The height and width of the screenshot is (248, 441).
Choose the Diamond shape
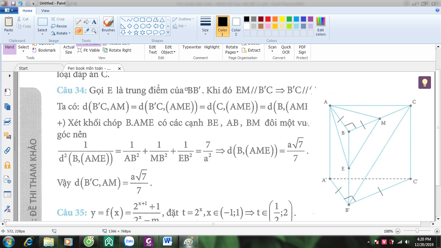coord(129,26)
